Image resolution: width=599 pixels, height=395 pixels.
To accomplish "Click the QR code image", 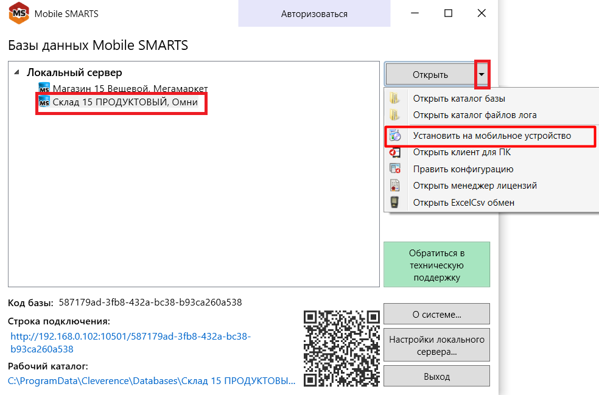I will point(342,348).
